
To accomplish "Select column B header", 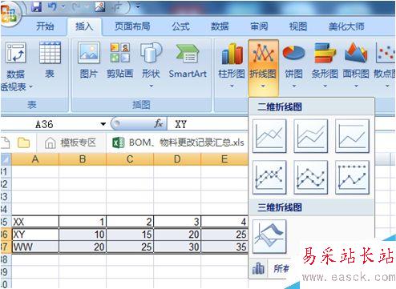I will [x=83, y=159].
